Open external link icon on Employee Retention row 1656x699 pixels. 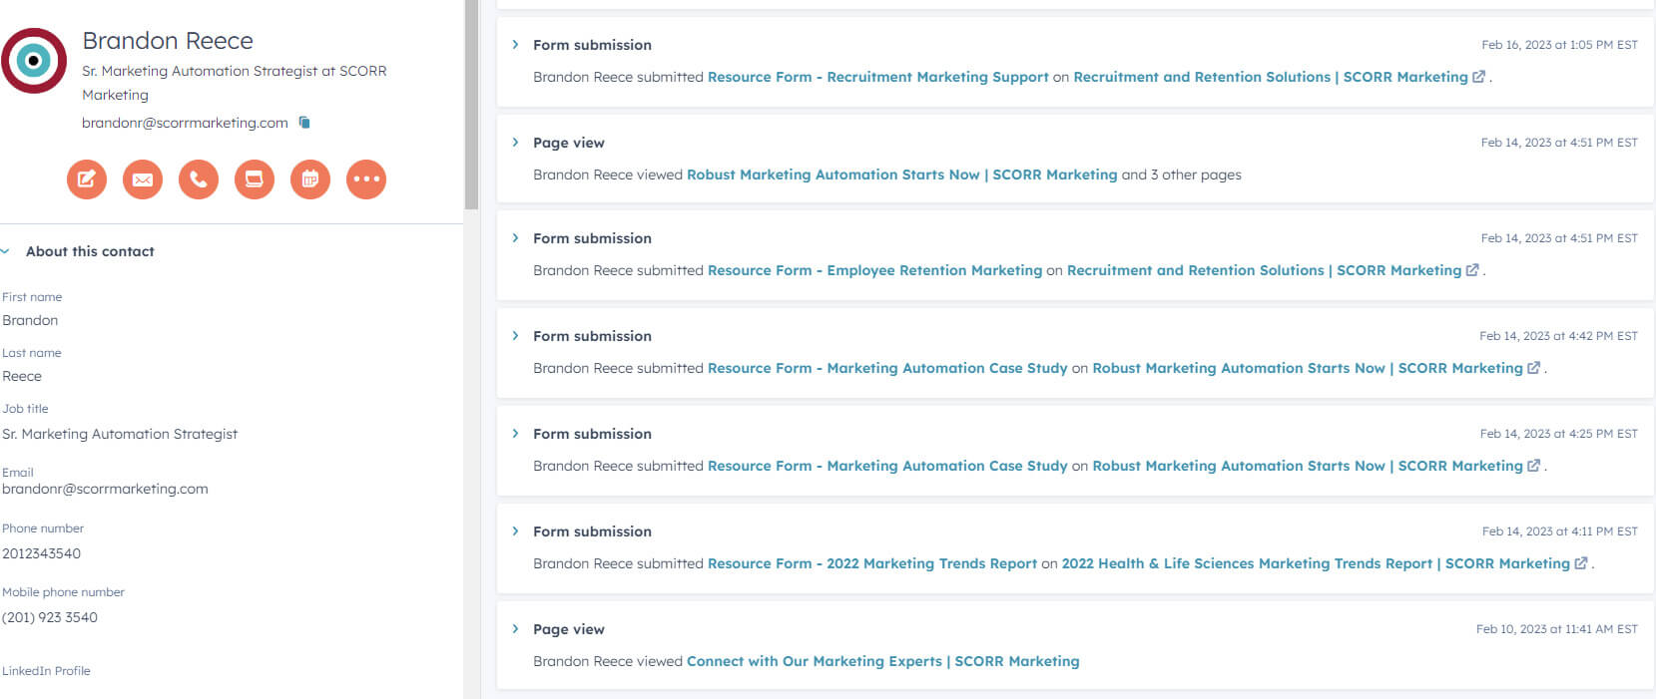pos(1472,270)
